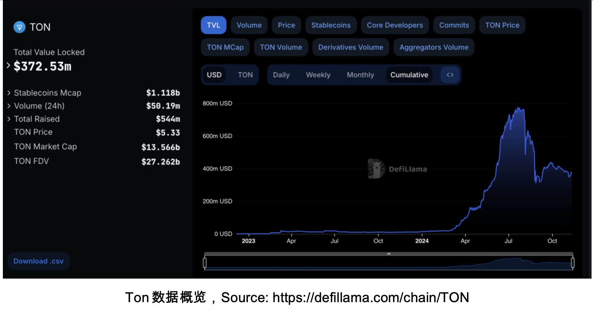Select the Cumulative interval
Viewport: 593px width, 310px height.
(x=409, y=75)
